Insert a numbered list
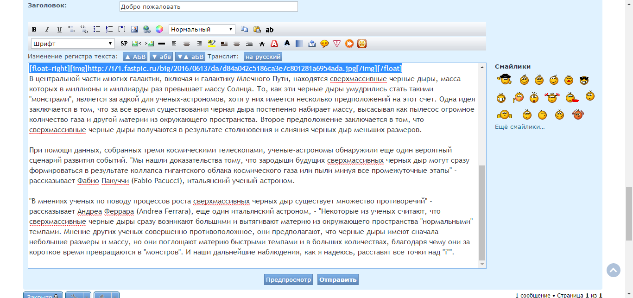Viewport: 633px width, 298px height. pos(109,29)
